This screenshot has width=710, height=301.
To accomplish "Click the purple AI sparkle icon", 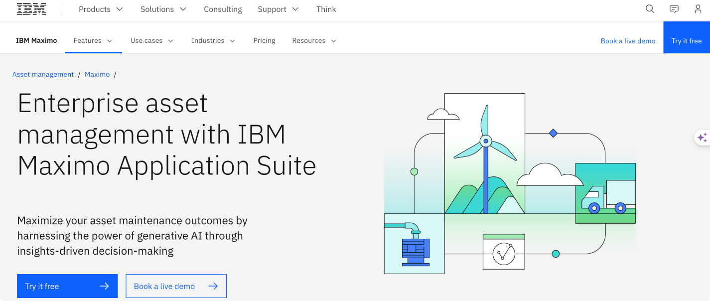I will 702,138.
